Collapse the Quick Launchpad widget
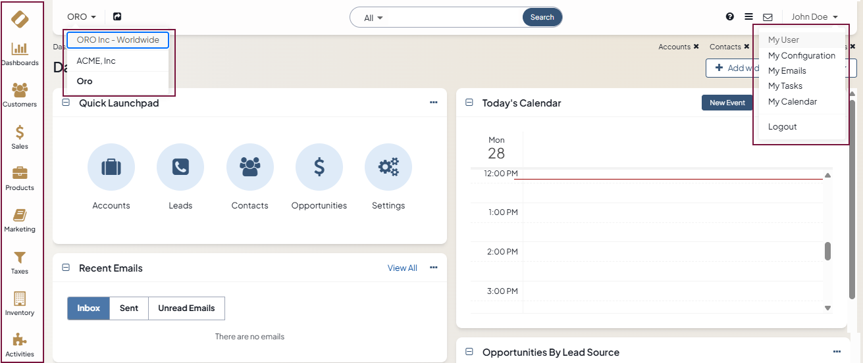Image resolution: width=863 pixels, height=363 pixels. [x=66, y=103]
